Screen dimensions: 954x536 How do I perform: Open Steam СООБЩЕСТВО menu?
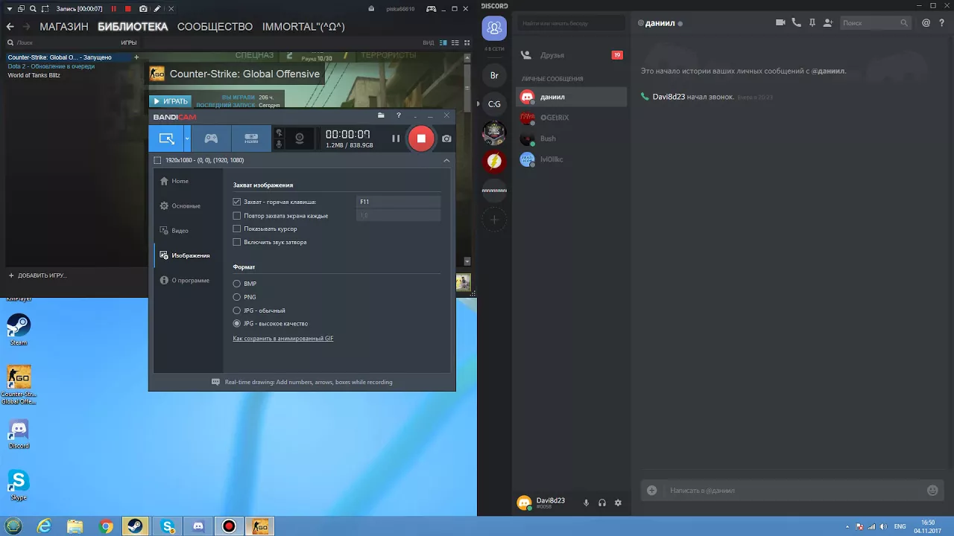click(x=215, y=27)
